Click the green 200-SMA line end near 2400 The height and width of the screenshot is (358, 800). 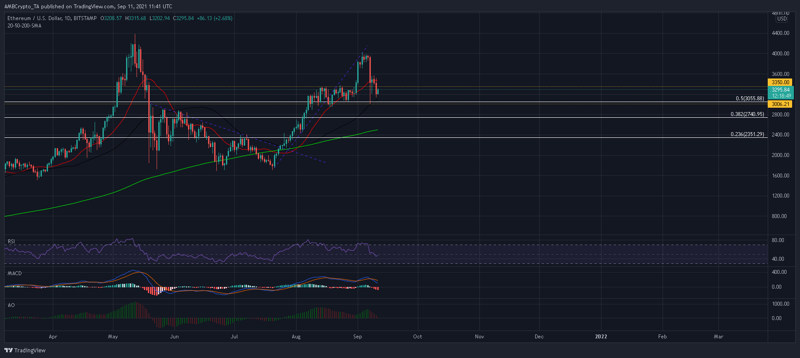coord(376,130)
